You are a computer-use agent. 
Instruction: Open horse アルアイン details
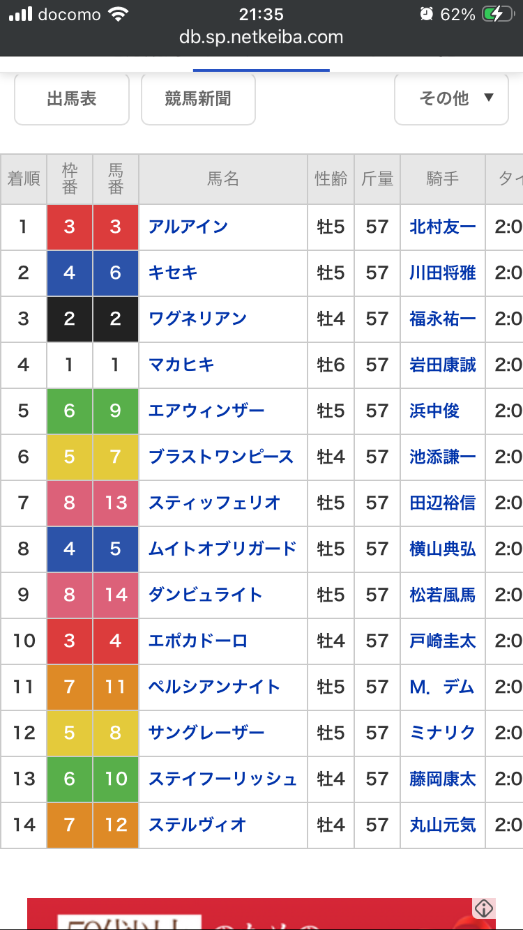click(x=188, y=227)
